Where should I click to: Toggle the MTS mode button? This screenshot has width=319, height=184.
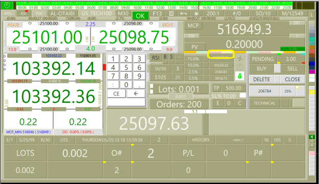(x=8, y=13)
